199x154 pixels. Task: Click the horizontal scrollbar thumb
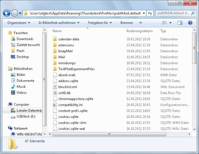click(x=109, y=134)
